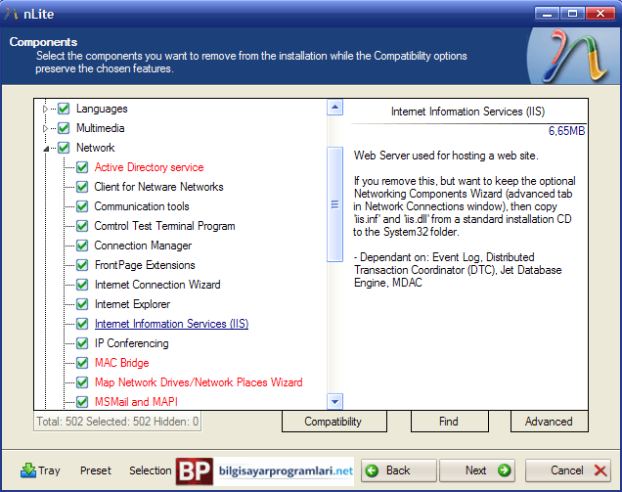Open the Advanced options button
The height and width of the screenshot is (492, 622).
[549, 422]
